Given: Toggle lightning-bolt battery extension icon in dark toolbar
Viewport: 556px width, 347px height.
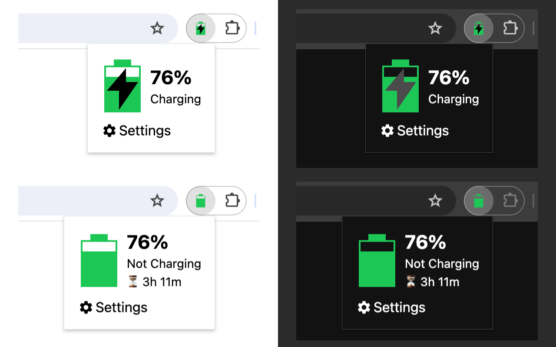Looking at the screenshot, I should (x=478, y=29).
